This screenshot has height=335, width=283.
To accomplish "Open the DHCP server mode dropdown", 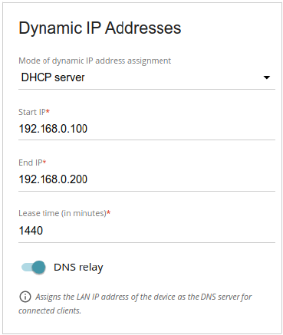I will pos(146,77).
